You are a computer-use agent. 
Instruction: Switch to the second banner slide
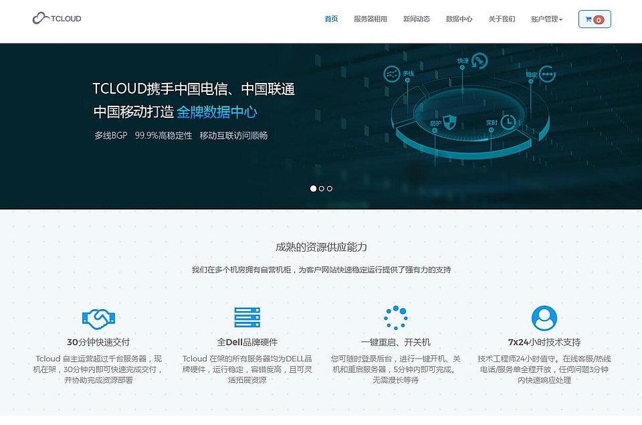(x=322, y=189)
